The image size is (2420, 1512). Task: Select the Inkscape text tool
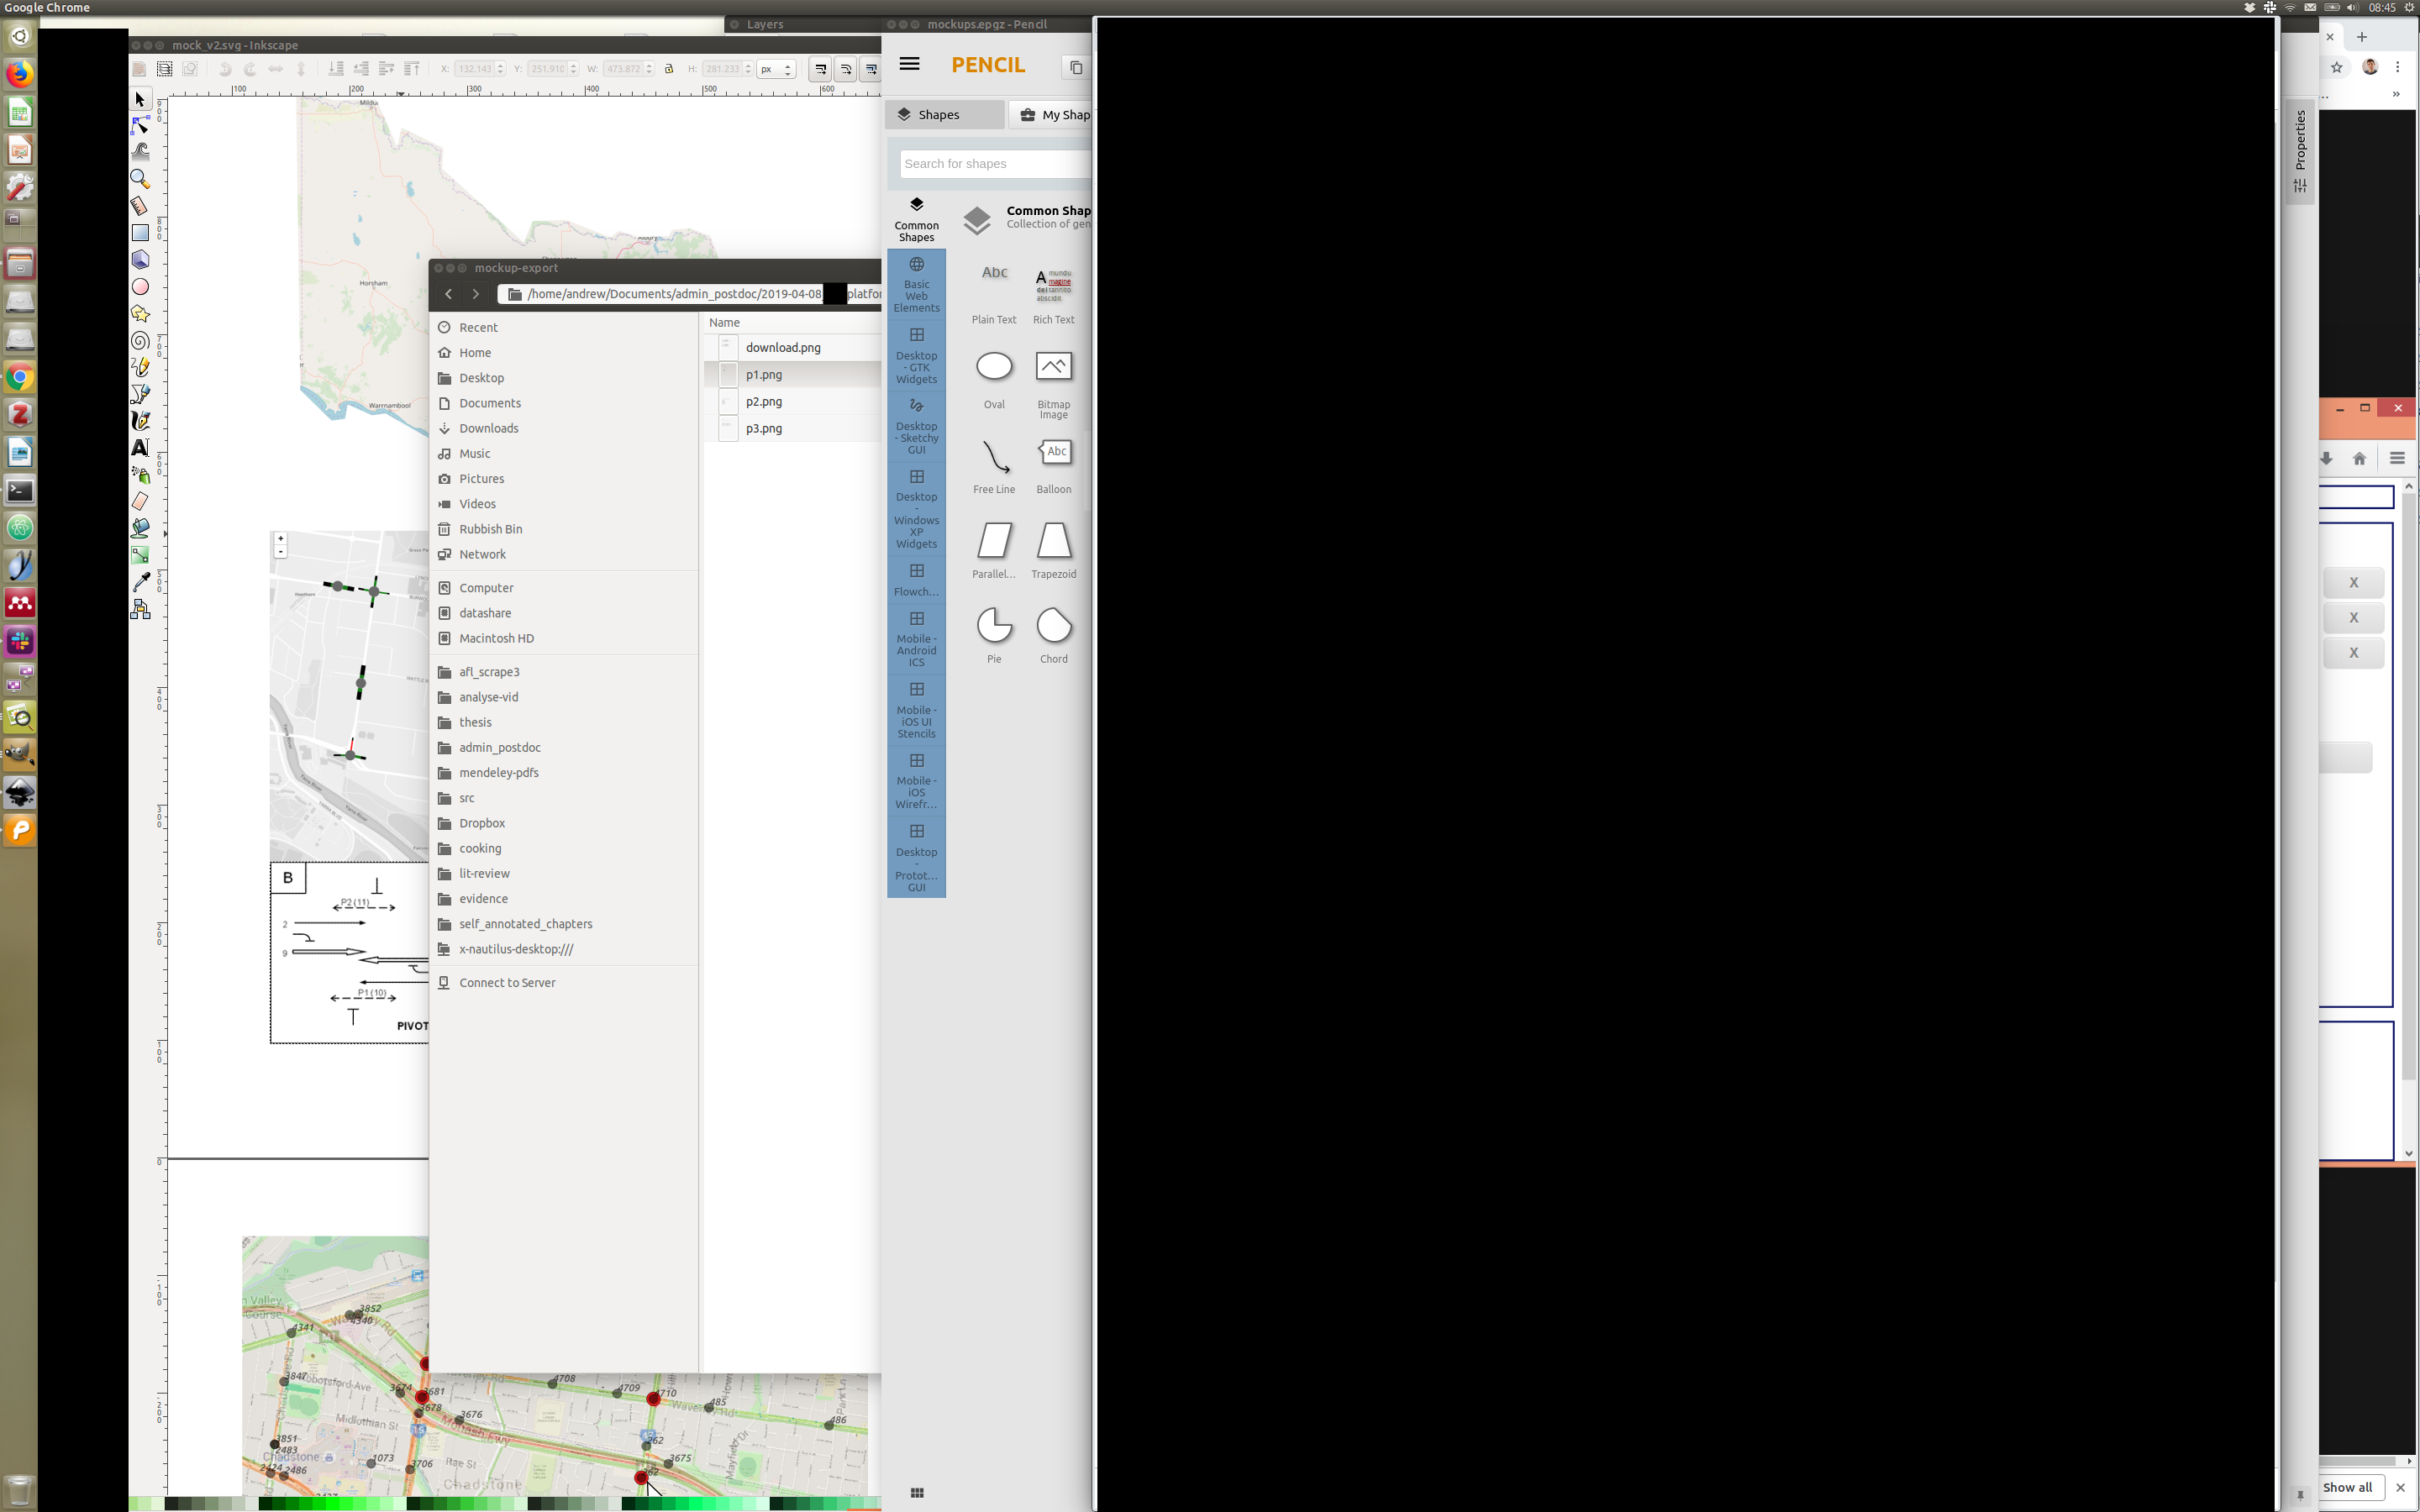coord(140,448)
